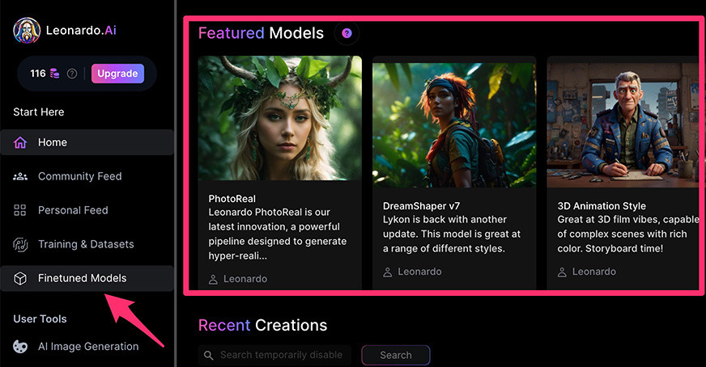The width and height of the screenshot is (706, 367).
Task: Click Leonardo author under DreamShaper v7
Action: click(412, 272)
